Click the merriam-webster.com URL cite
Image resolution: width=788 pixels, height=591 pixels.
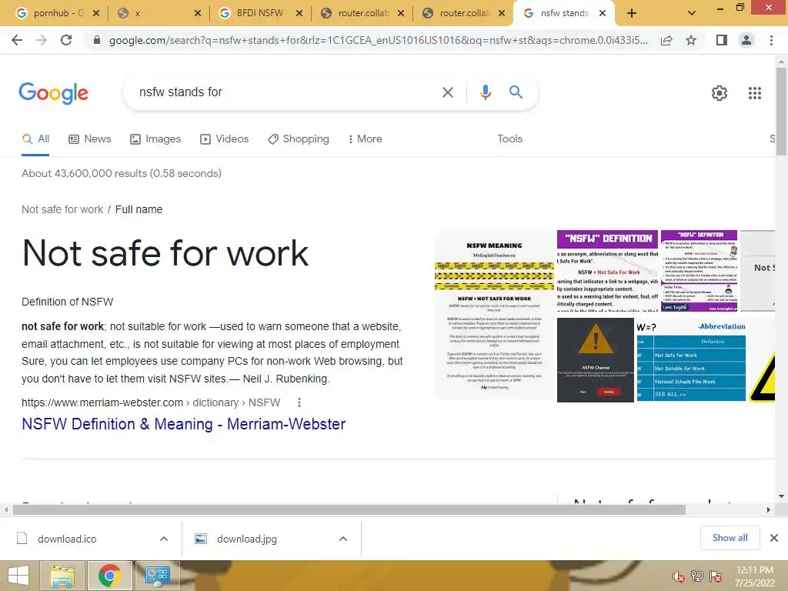151,402
